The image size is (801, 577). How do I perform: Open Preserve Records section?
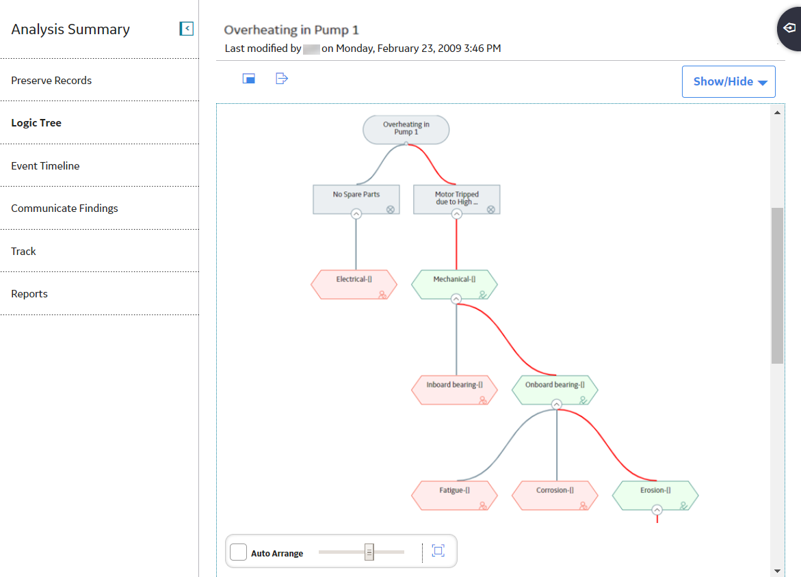point(100,80)
